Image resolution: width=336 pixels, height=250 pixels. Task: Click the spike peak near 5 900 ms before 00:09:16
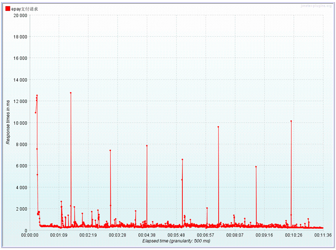256,167
